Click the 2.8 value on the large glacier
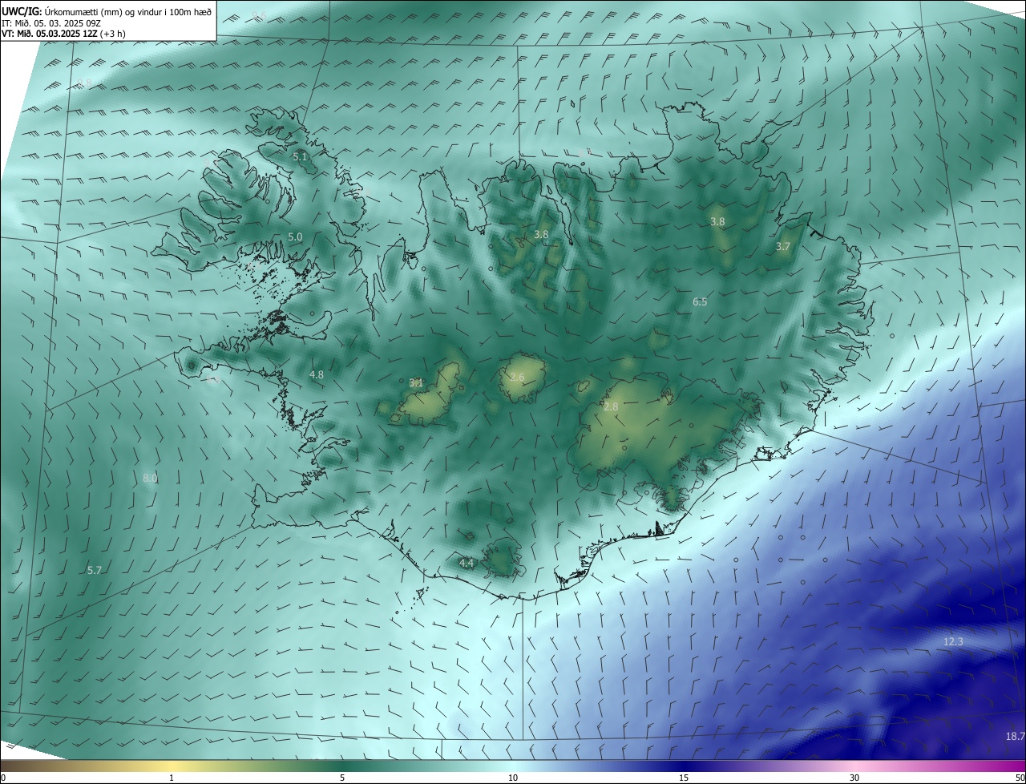 [611, 407]
